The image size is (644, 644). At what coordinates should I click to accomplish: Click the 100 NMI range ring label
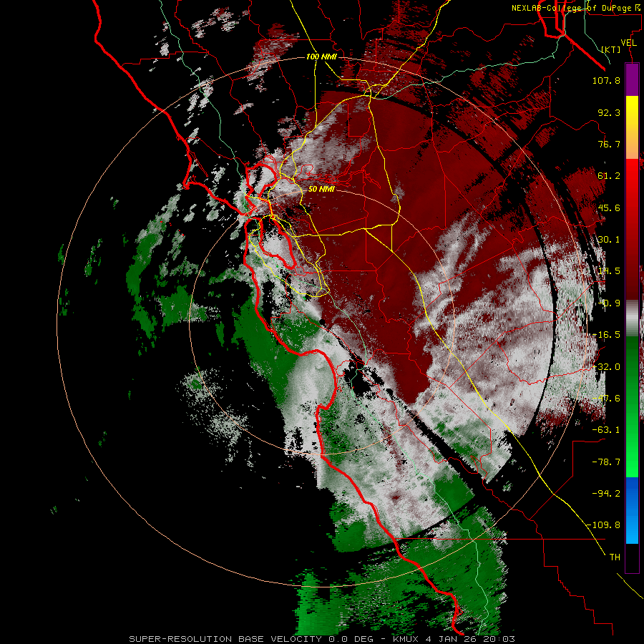point(321,57)
